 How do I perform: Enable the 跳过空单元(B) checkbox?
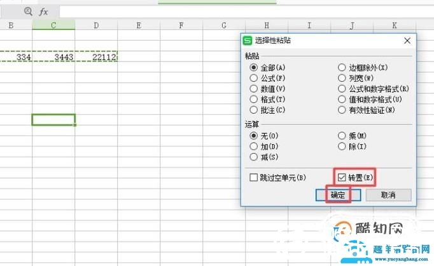(x=253, y=177)
